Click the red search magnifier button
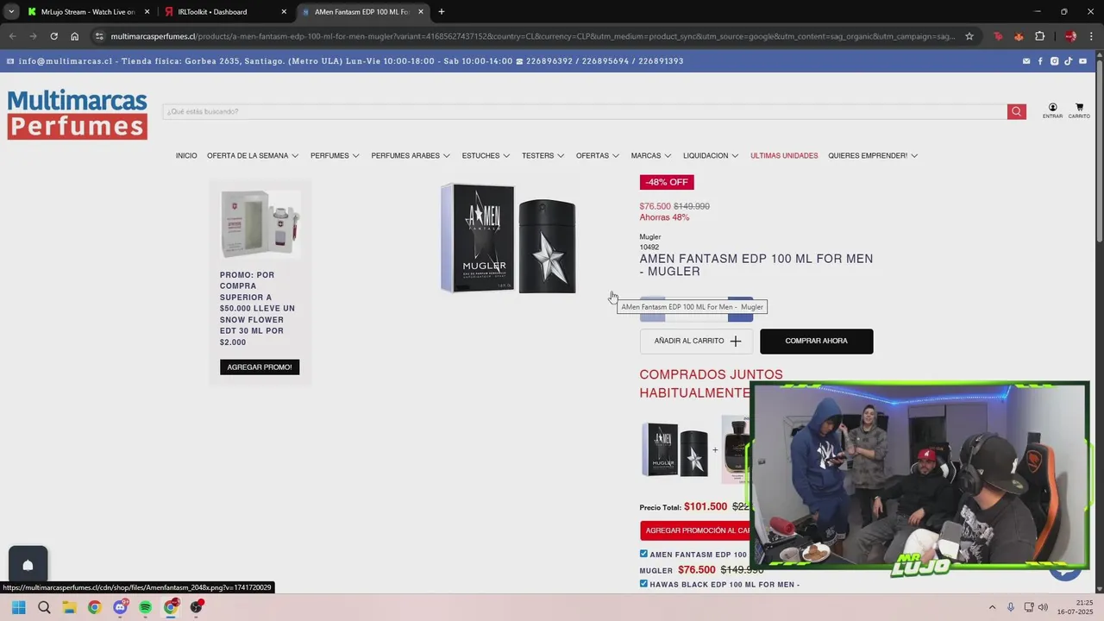 (1016, 111)
